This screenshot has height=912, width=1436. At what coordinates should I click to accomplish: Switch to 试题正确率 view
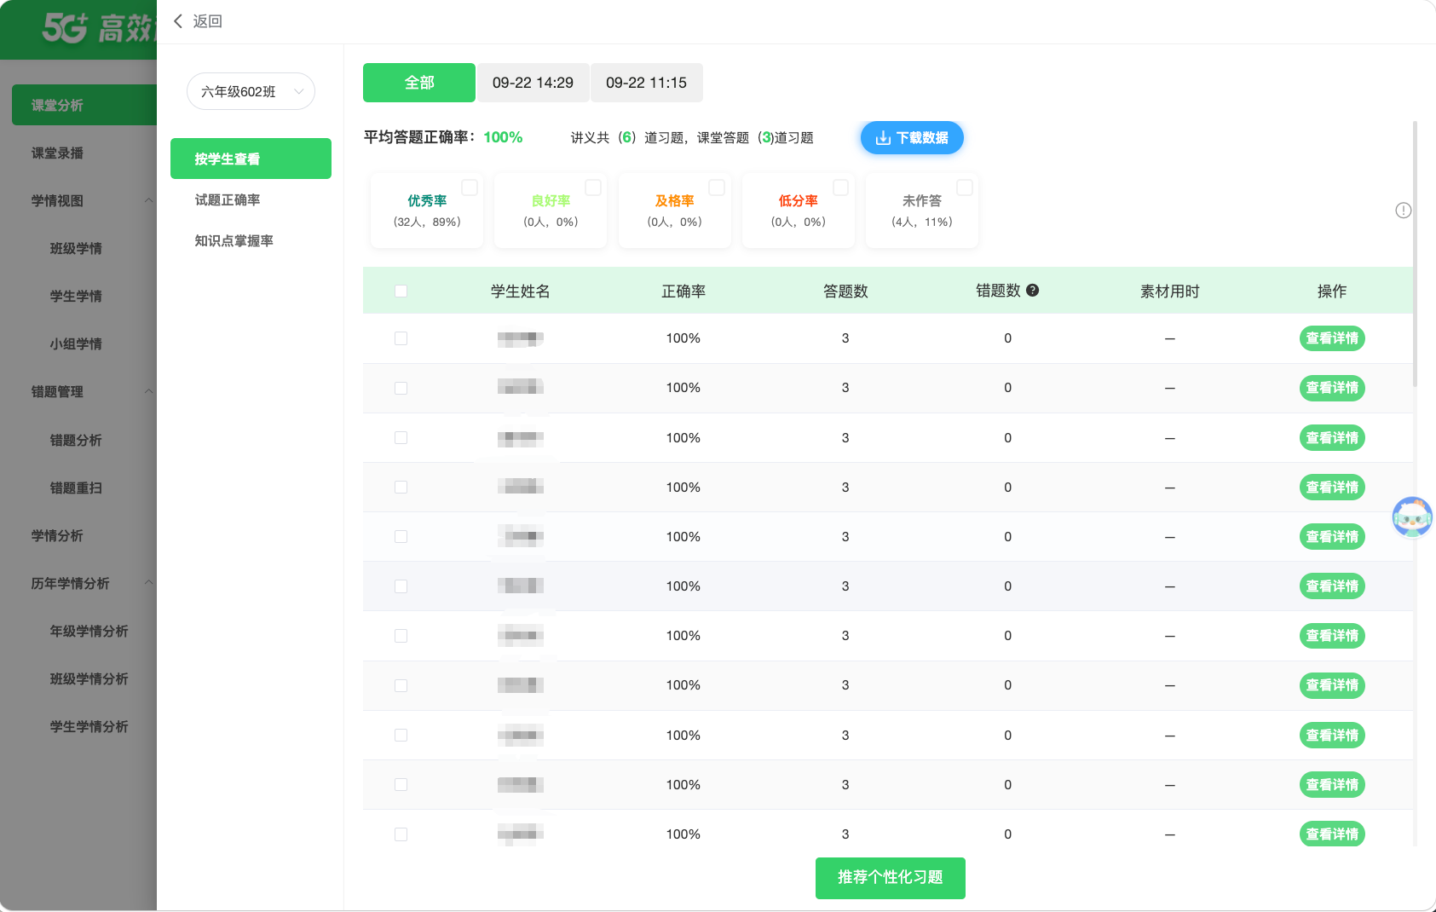pyautogui.click(x=228, y=199)
